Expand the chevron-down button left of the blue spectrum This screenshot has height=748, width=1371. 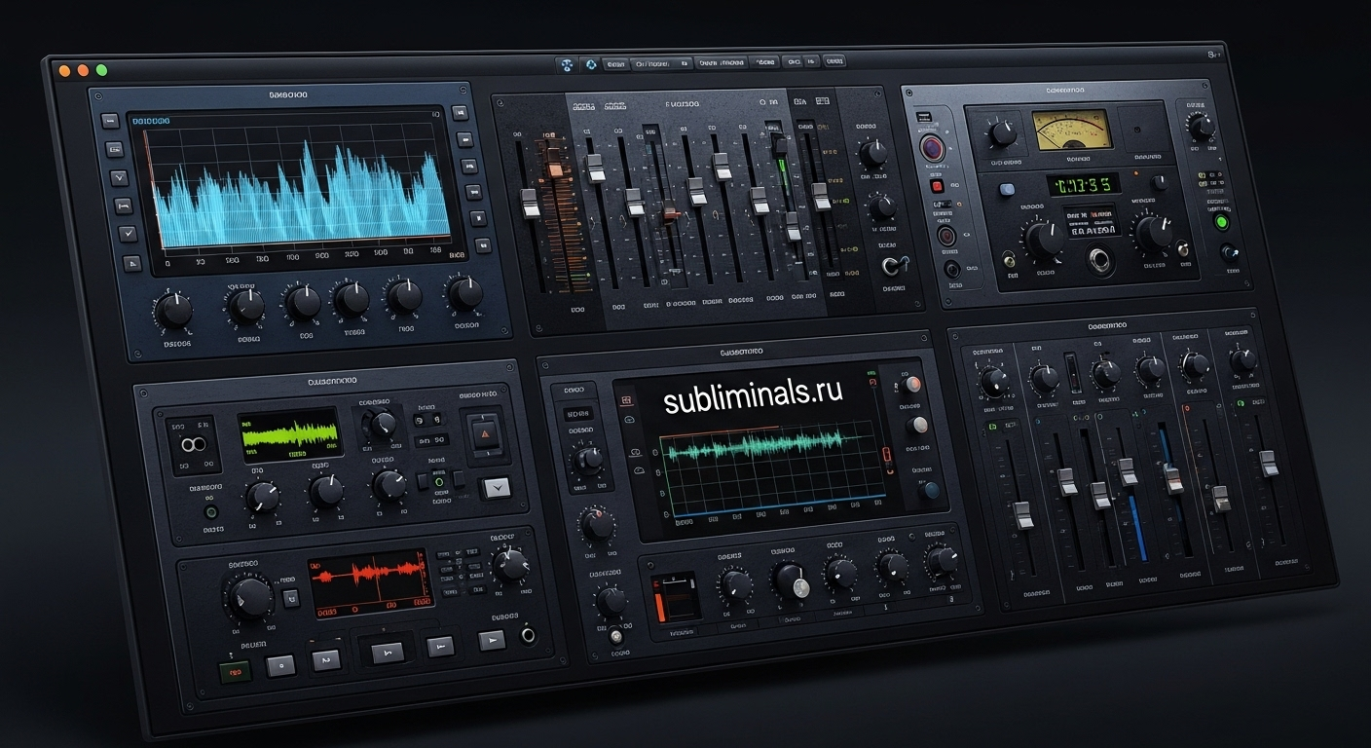119,178
